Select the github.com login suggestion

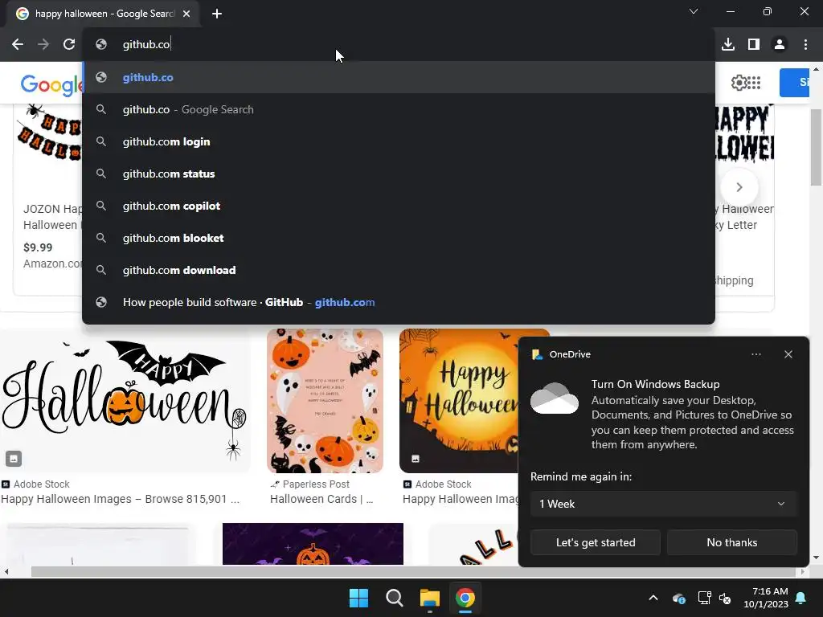click(399, 141)
